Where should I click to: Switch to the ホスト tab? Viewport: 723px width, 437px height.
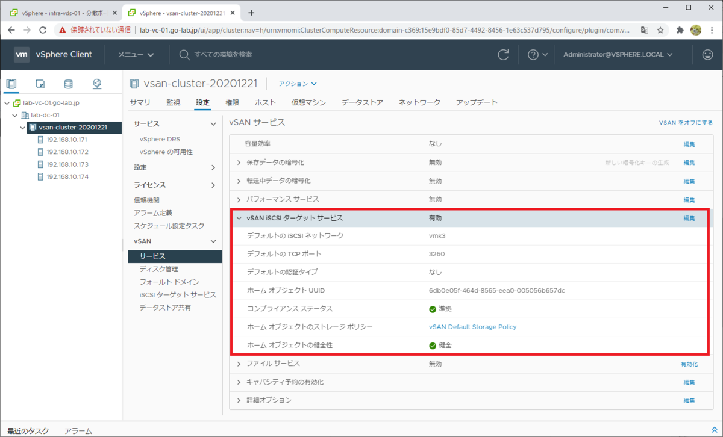265,102
